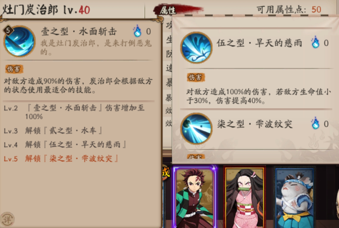
Task: Tap the 可用属性点 50 counter
Action: 289,9
